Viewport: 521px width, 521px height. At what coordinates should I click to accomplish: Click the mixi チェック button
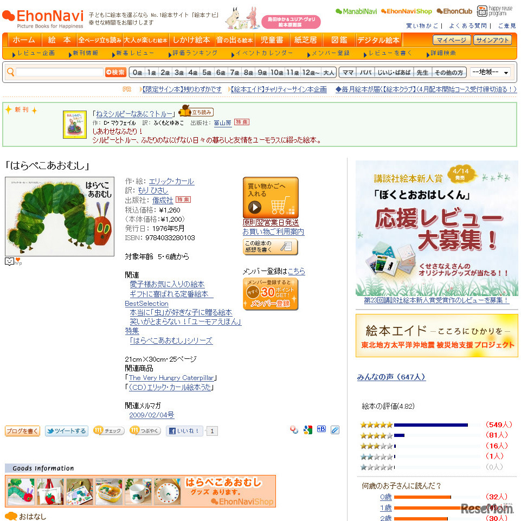point(108,430)
